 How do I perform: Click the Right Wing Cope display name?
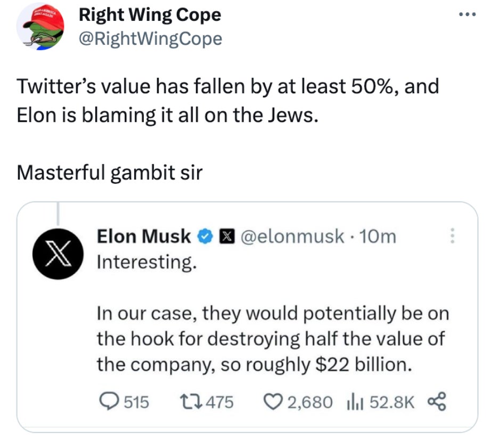pos(150,15)
